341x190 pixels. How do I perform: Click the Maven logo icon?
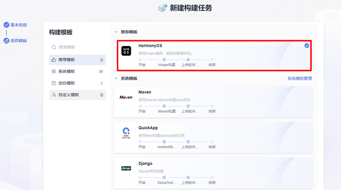126,97
